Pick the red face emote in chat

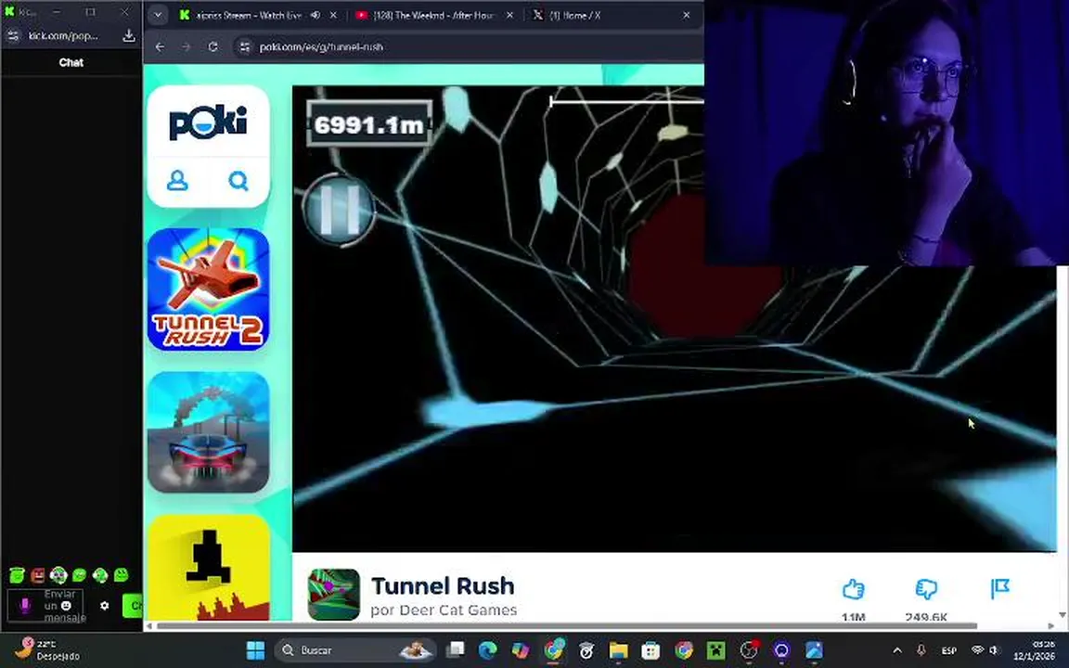coord(38,575)
